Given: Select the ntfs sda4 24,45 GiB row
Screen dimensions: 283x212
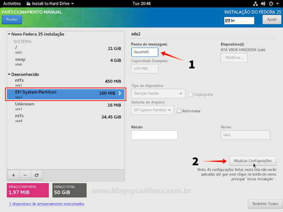Looking at the screenshot, I should point(66,118).
